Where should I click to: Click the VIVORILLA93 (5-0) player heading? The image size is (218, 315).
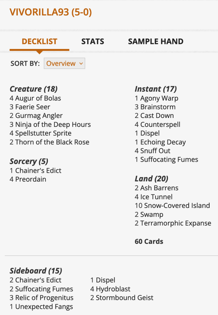[x=51, y=12]
